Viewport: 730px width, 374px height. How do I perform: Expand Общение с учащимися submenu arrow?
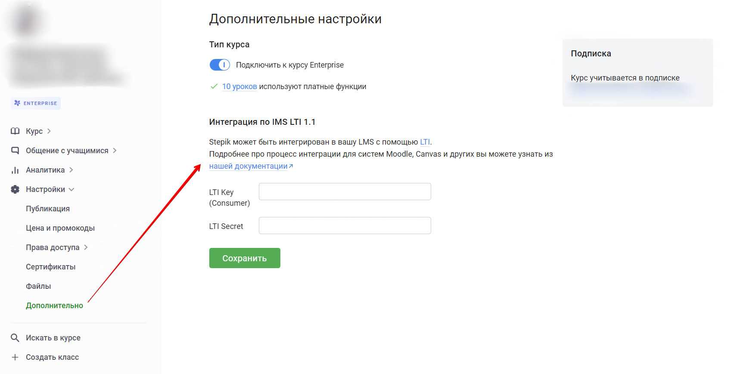115,151
